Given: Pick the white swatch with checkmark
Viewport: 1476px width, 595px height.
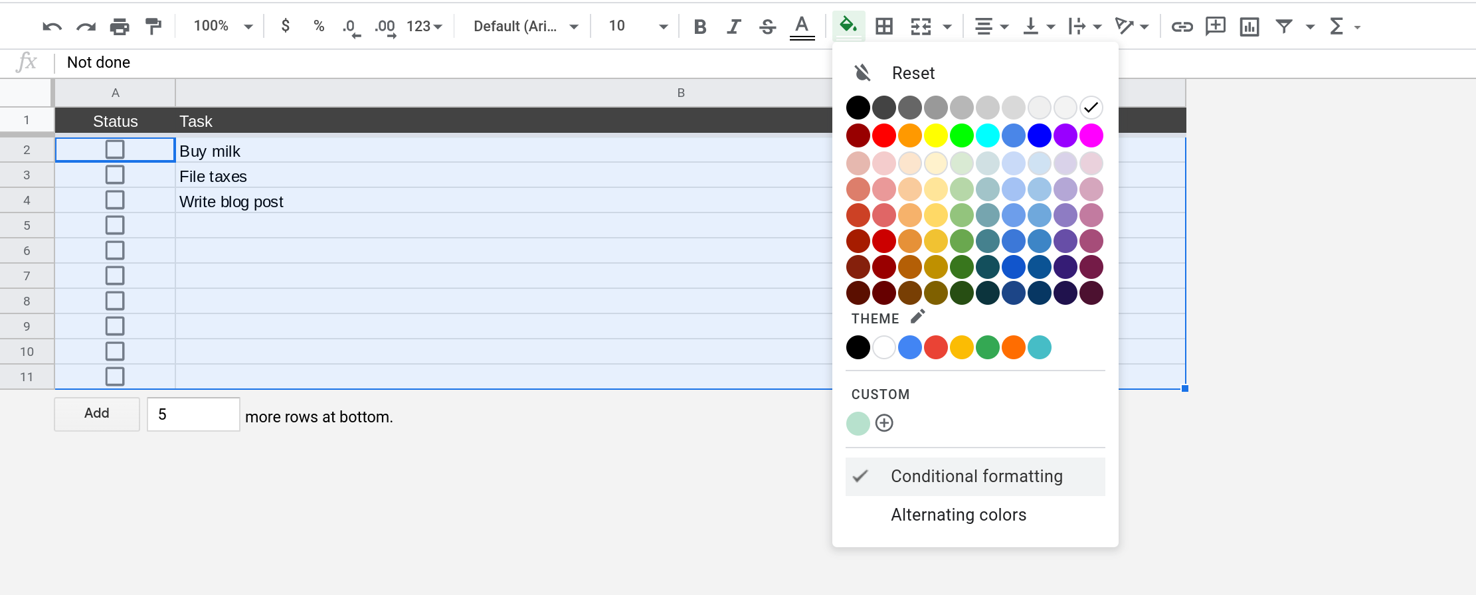Looking at the screenshot, I should (1091, 108).
